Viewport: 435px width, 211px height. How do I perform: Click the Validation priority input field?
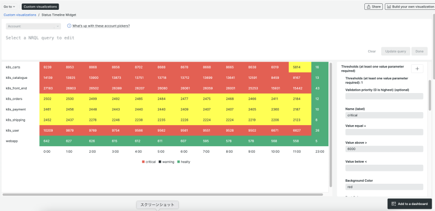[x=384, y=96]
